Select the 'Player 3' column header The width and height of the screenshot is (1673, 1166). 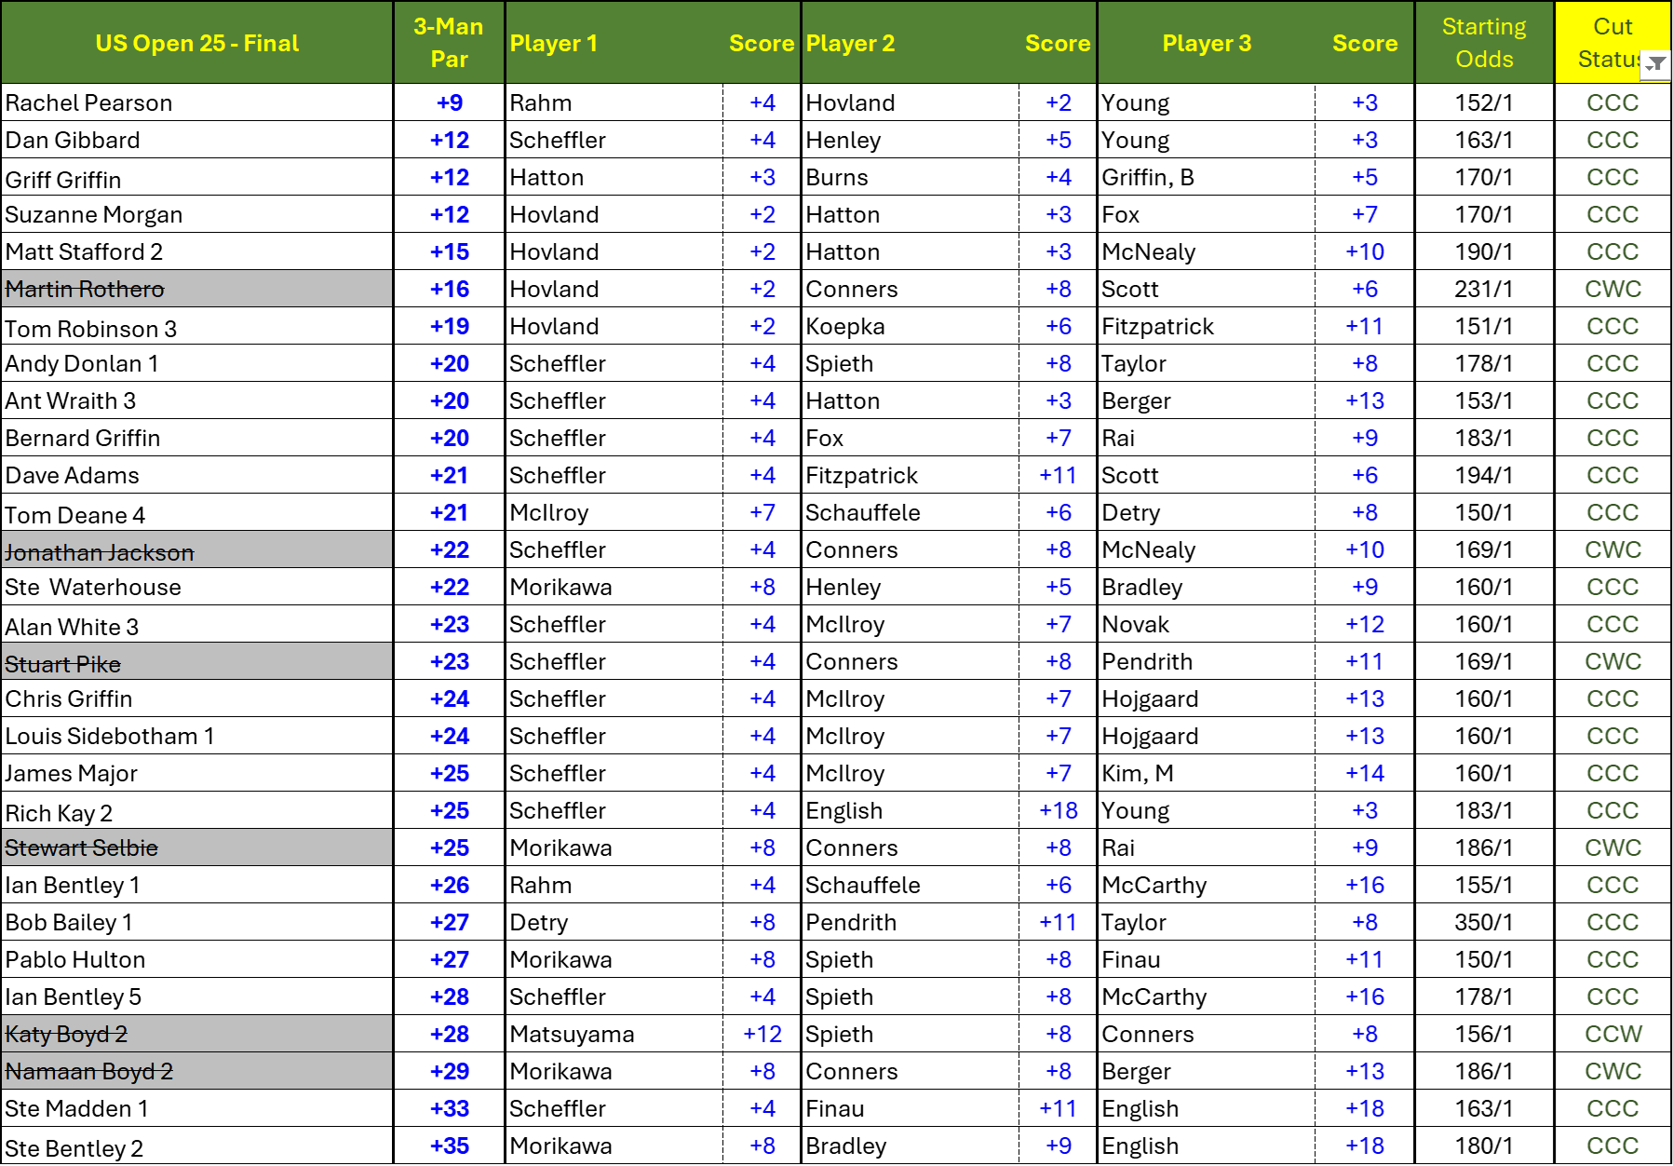coord(1207,43)
